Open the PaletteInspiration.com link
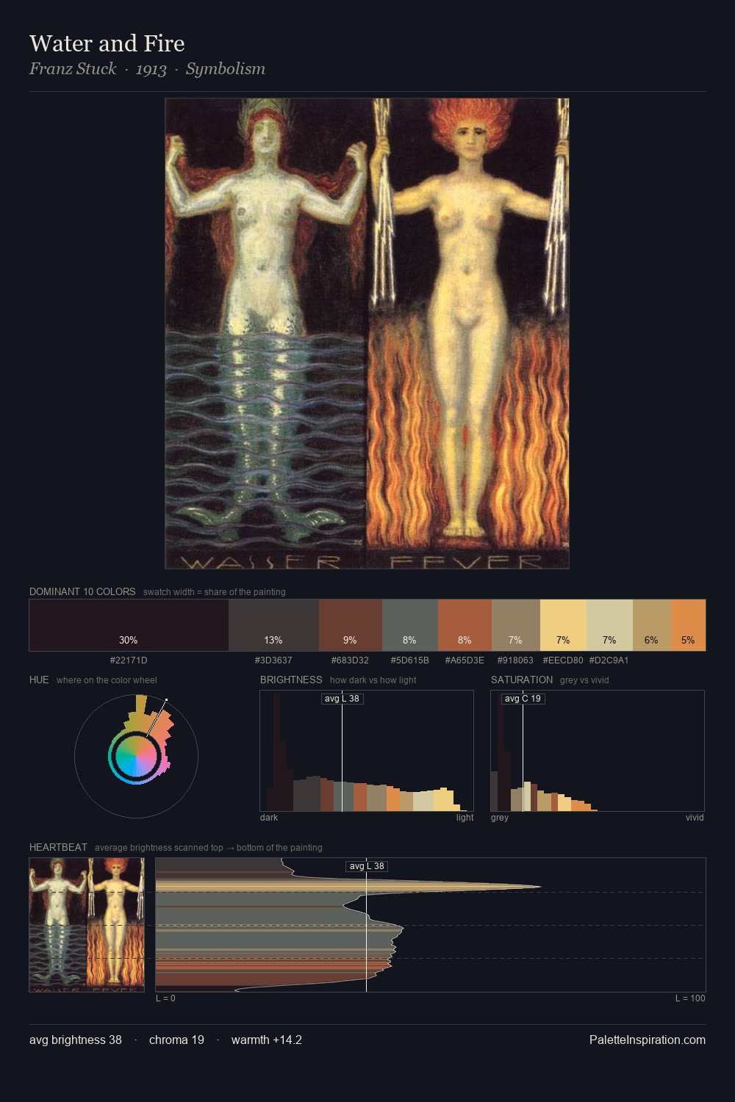This screenshot has height=1102, width=735. coord(648,1040)
